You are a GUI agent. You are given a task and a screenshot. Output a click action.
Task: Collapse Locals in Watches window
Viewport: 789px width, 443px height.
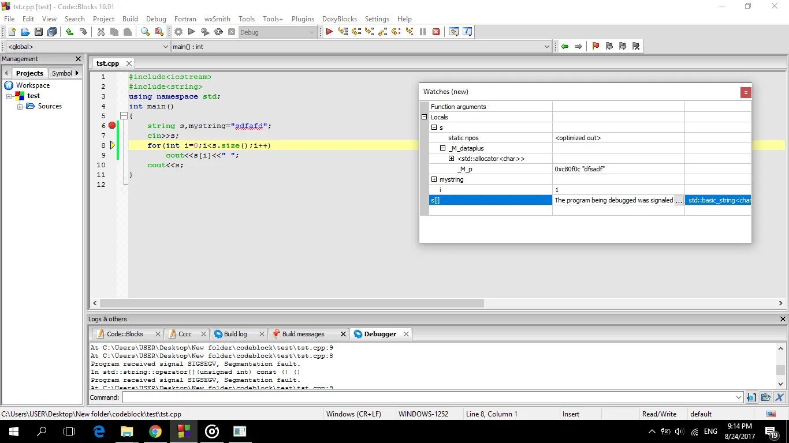pyautogui.click(x=425, y=117)
